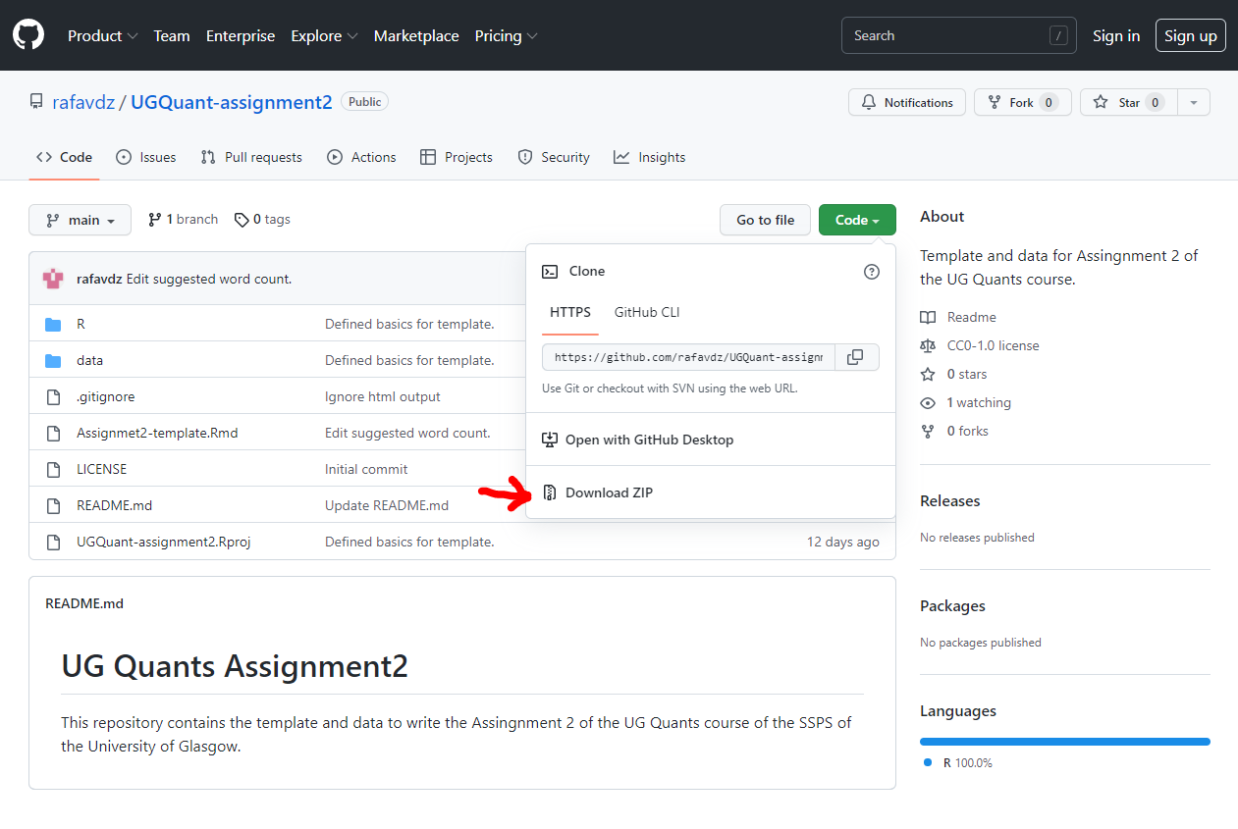Expand the Pricing menu

pyautogui.click(x=506, y=35)
